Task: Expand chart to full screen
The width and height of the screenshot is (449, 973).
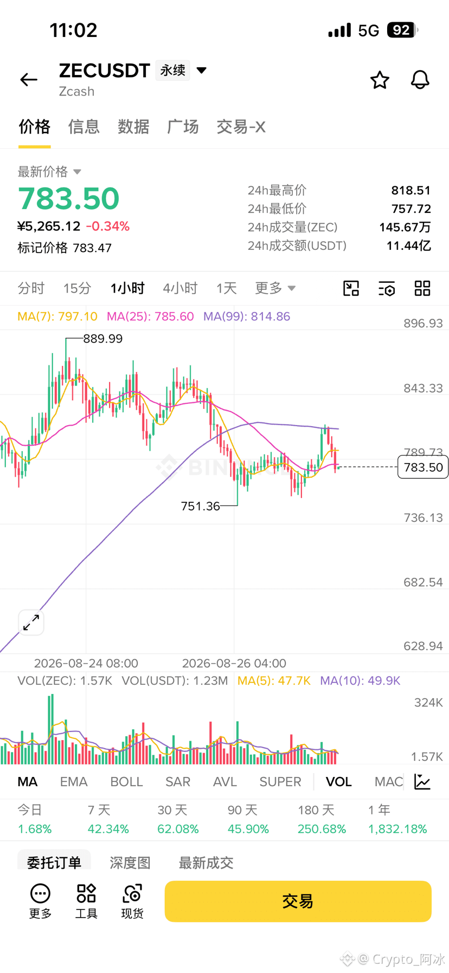Action: (x=31, y=622)
